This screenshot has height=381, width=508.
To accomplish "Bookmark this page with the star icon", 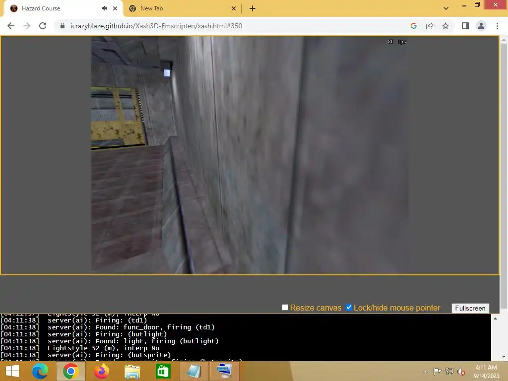I will coord(445,26).
